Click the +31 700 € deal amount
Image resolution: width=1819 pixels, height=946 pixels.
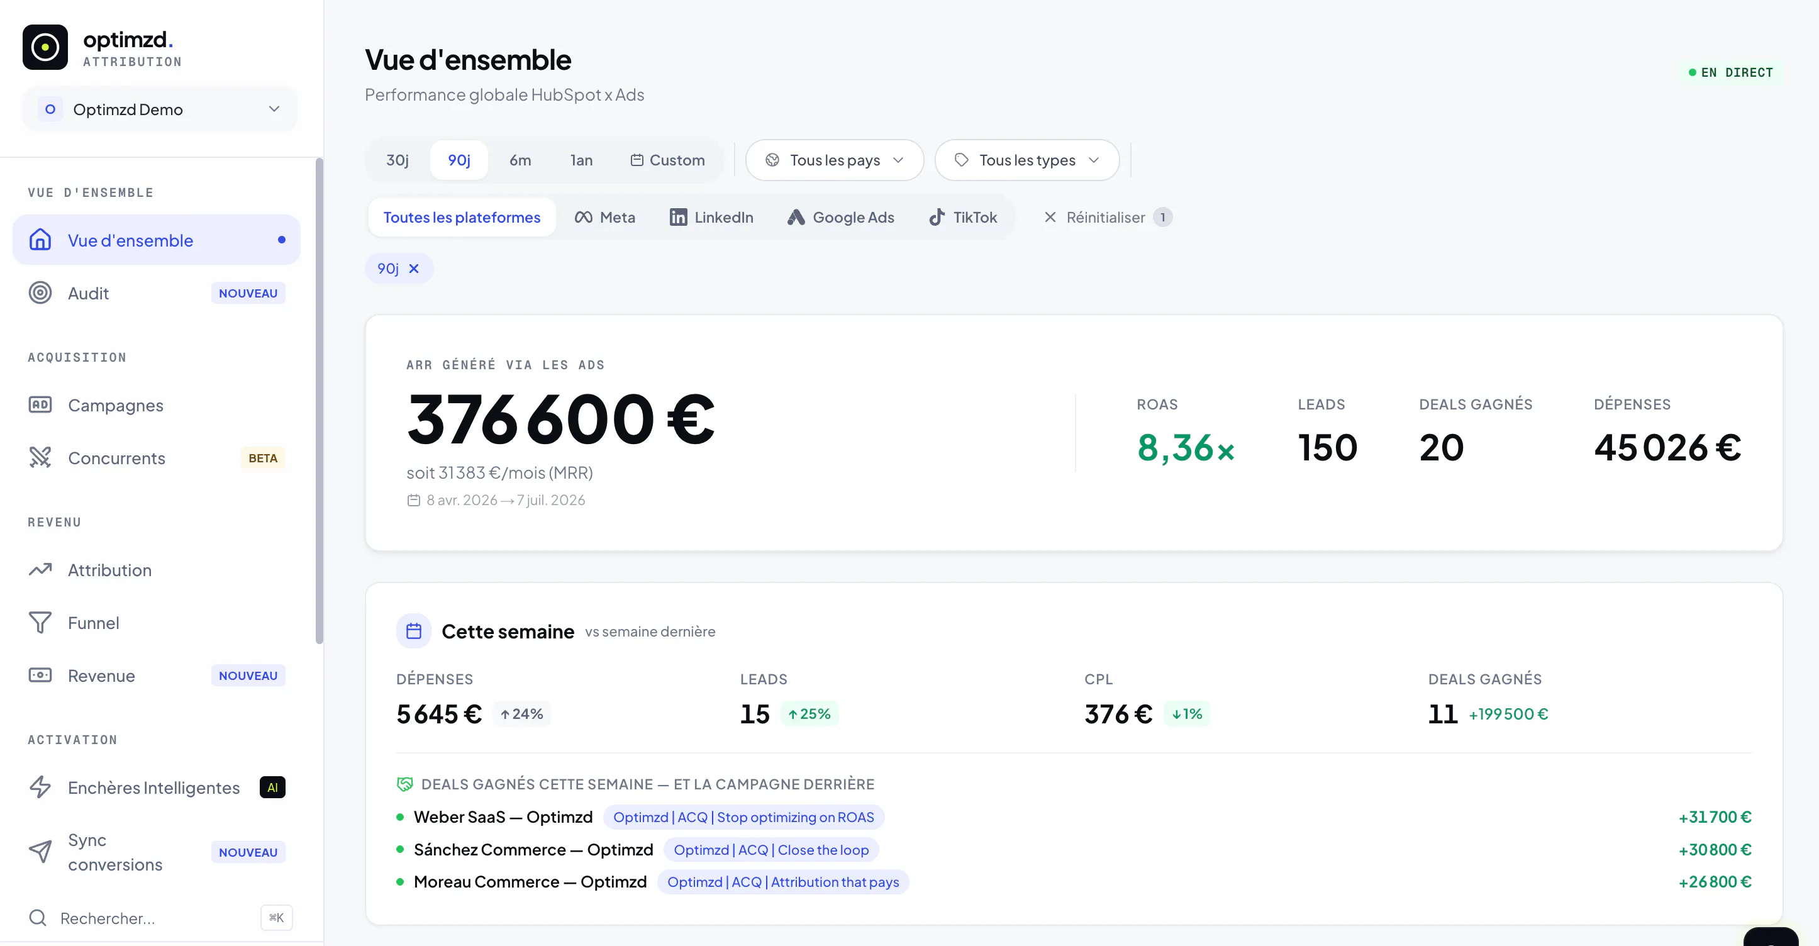tap(1715, 818)
